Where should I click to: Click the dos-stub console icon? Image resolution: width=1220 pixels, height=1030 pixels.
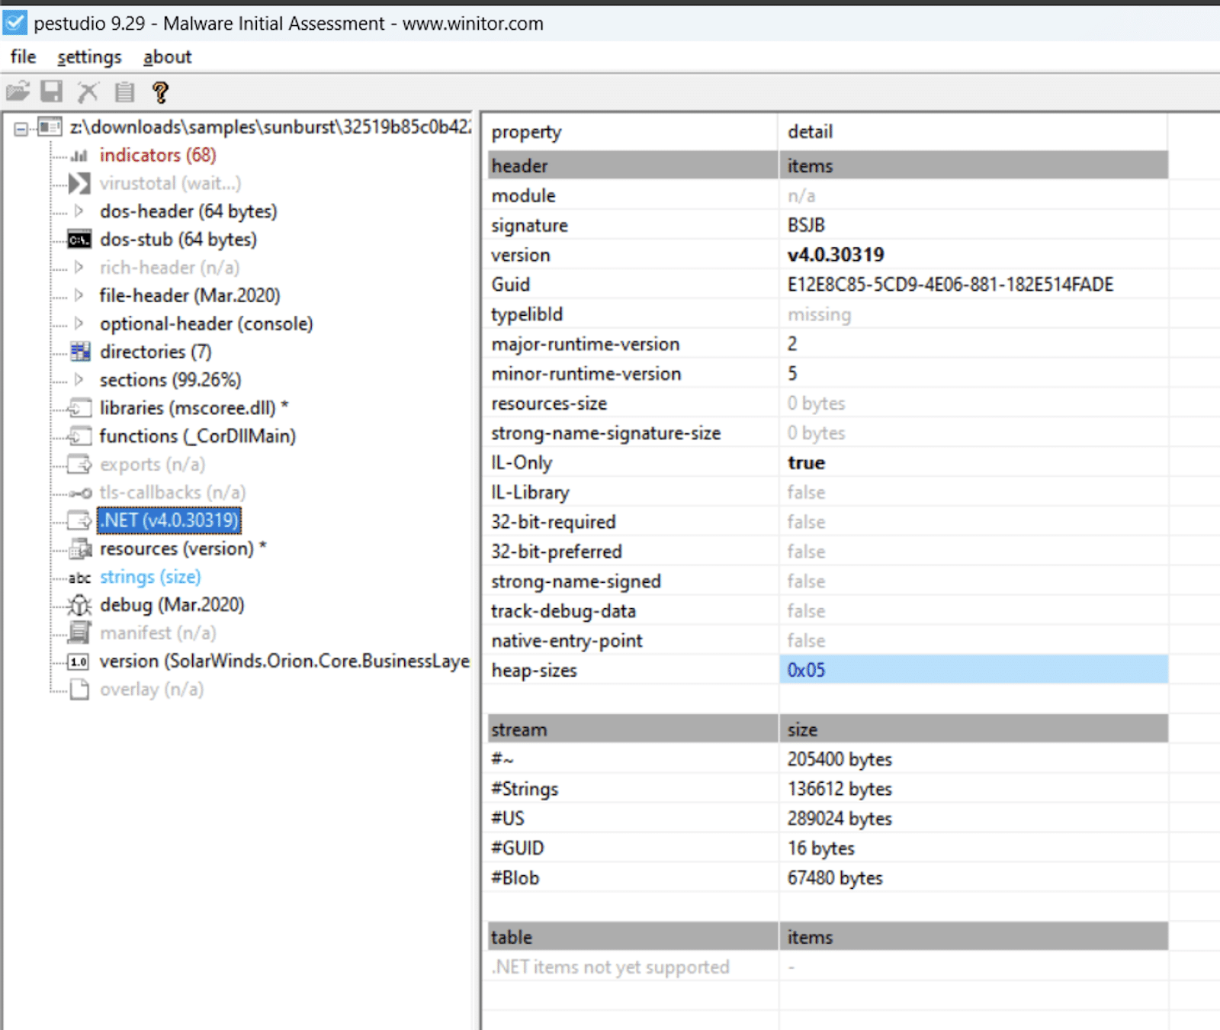[79, 240]
